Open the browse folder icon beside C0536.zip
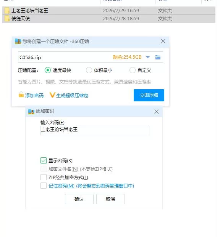The image size is (220, 237). [158, 57]
